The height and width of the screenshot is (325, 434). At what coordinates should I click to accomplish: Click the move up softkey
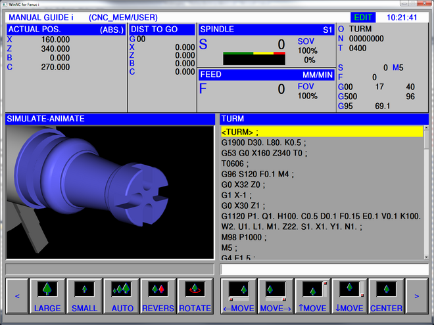click(312, 296)
